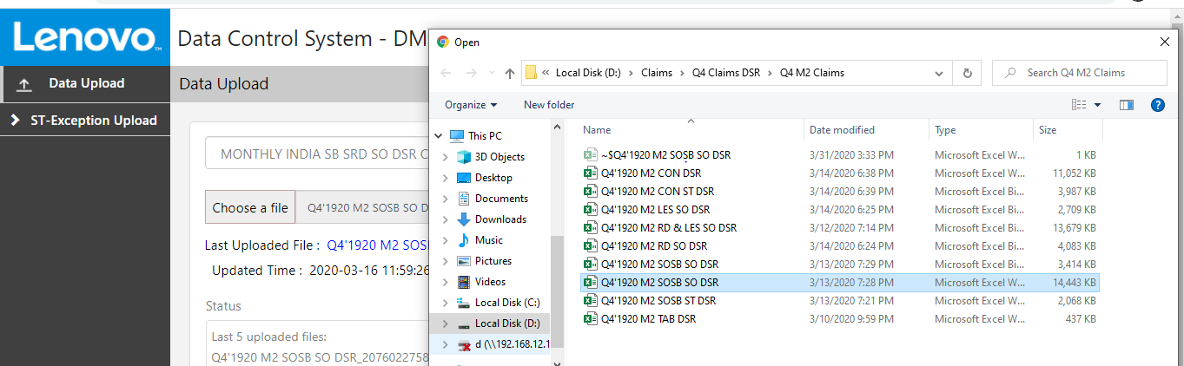Click the Help question mark icon
The width and height of the screenshot is (1184, 366).
1157,105
